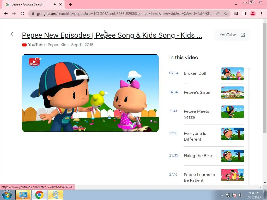The image size is (267, 200).
Task: Open the Broken Doll chapter
Action: point(195,73)
